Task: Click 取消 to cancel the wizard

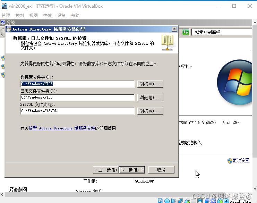Action: [x=161, y=170]
